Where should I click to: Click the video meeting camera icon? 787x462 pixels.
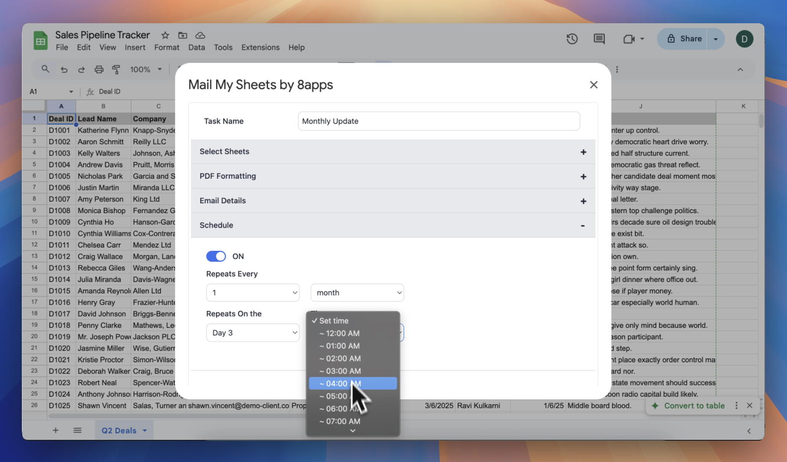pyautogui.click(x=629, y=39)
